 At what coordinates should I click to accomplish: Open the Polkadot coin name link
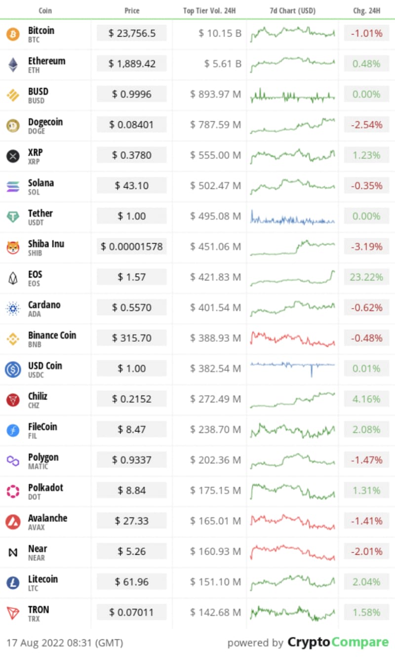(x=46, y=487)
